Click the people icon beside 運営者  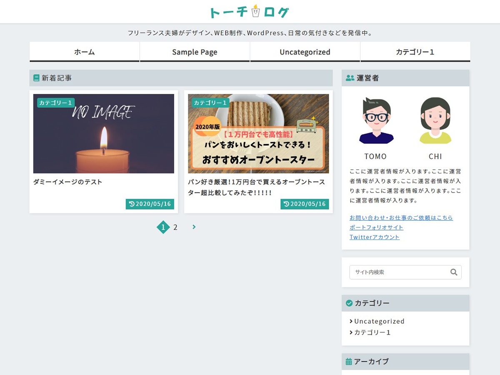(350, 78)
